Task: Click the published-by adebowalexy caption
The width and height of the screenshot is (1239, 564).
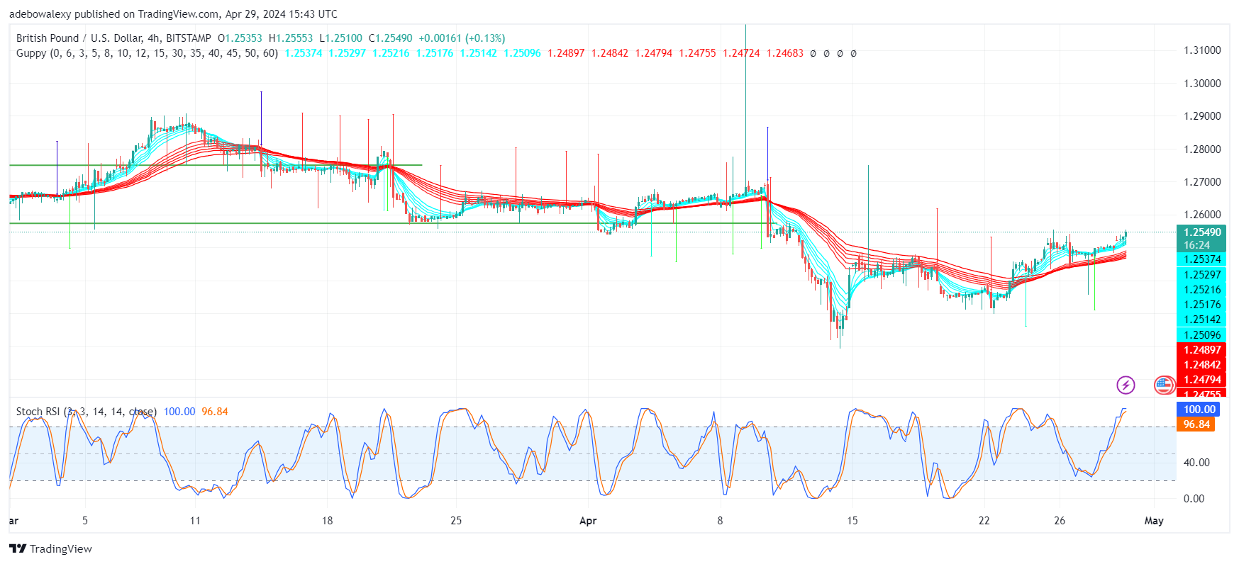Action: point(173,14)
